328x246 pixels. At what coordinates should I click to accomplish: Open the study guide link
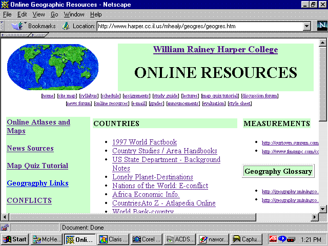[x=166, y=96]
